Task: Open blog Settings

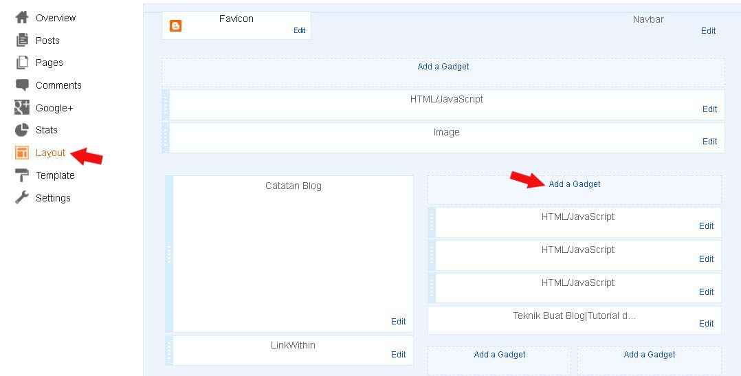Action: point(53,199)
